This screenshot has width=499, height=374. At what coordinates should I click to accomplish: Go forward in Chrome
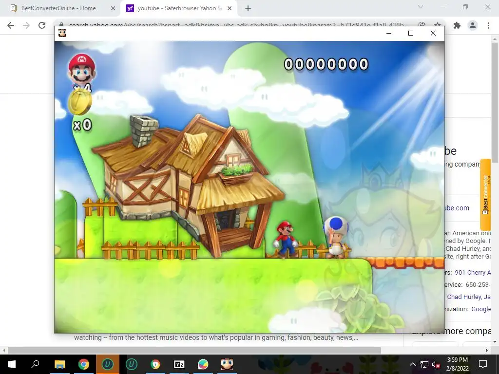[x=26, y=25]
